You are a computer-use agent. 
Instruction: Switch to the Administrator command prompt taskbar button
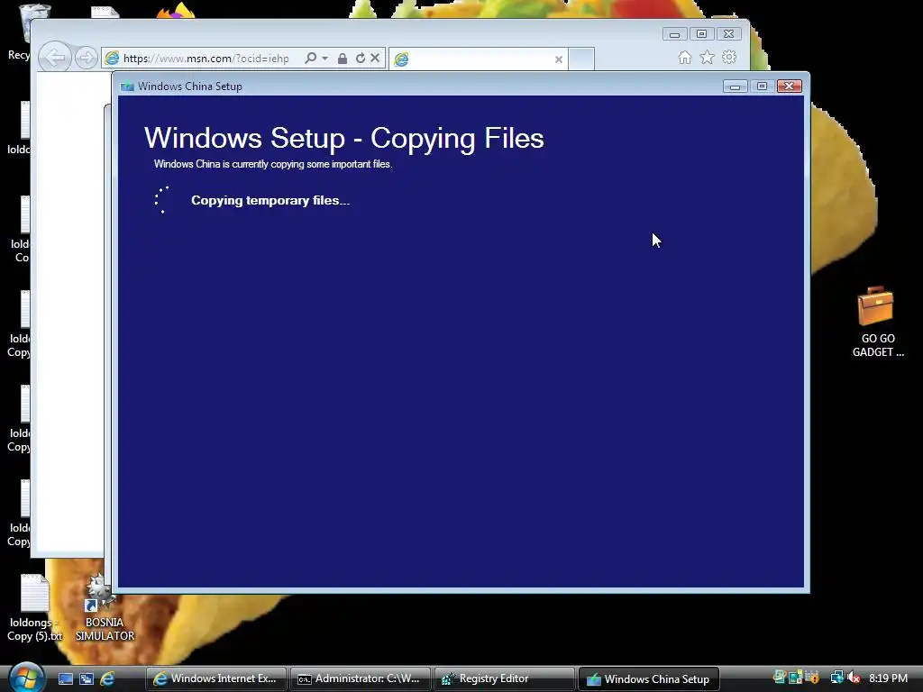pos(361,678)
